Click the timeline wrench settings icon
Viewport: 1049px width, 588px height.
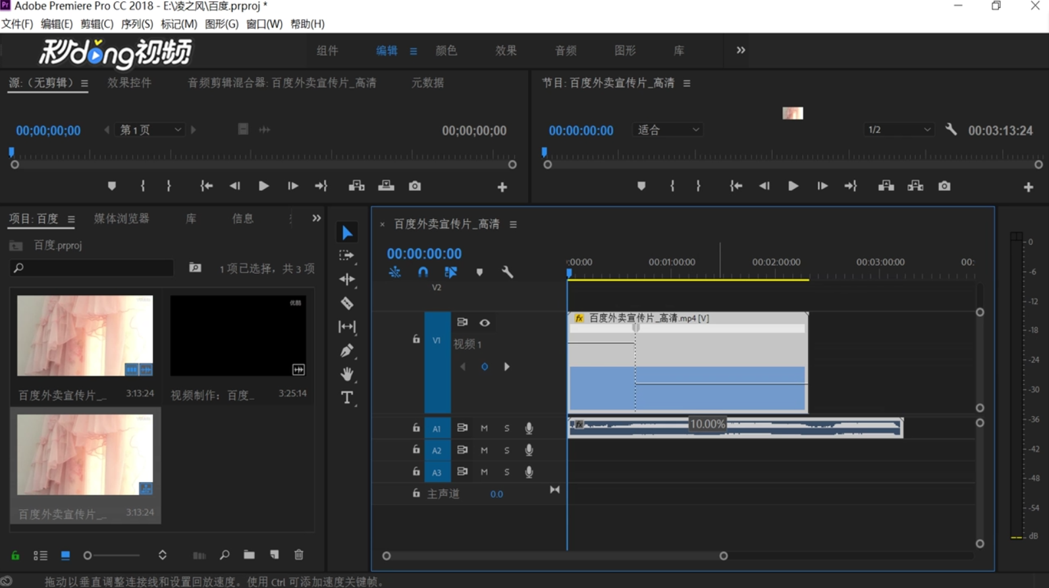point(507,272)
